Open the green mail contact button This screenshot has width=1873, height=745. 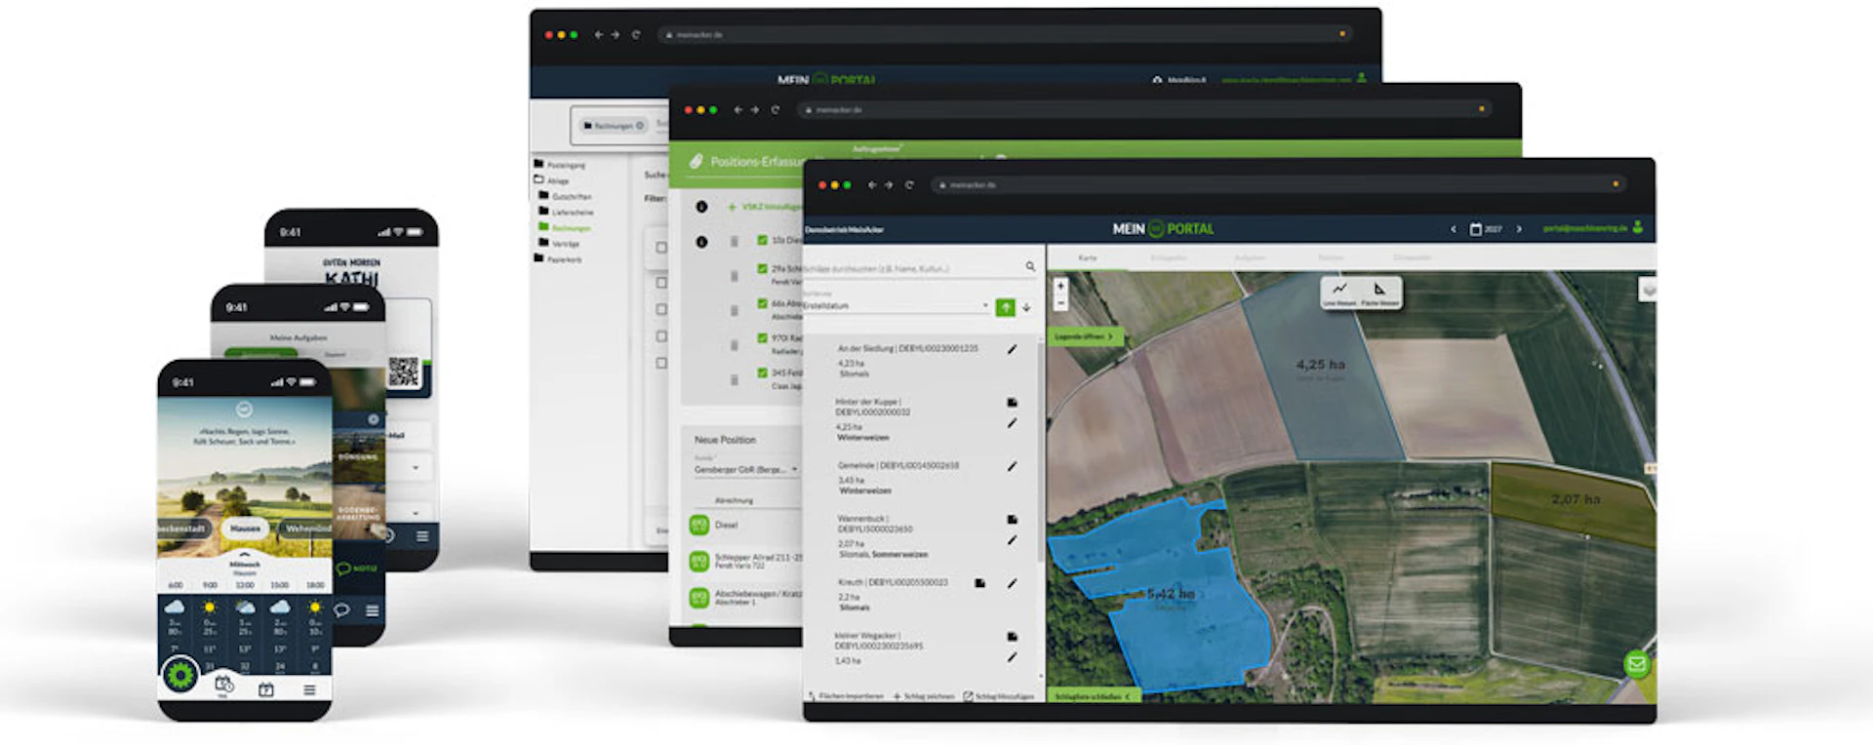[x=1636, y=664]
